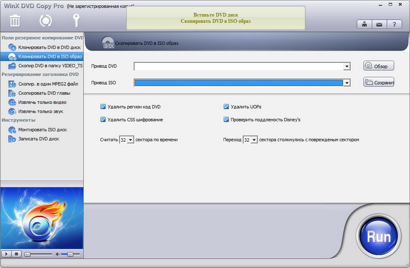This screenshot has width=410, height=268.
Task: Expand the Привод ISO dropdown arrow
Action: tap(347, 83)
